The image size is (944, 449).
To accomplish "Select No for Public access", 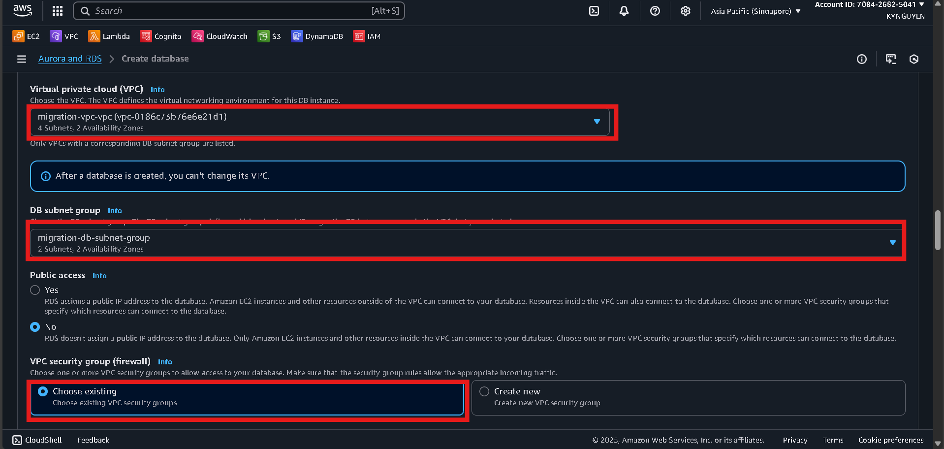I will (x=35, y=327).
